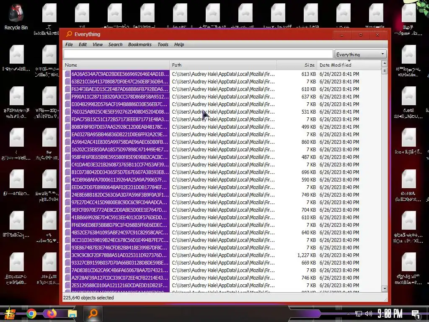Click the taskbar clock showing 9:00 PM

(390, 314)
